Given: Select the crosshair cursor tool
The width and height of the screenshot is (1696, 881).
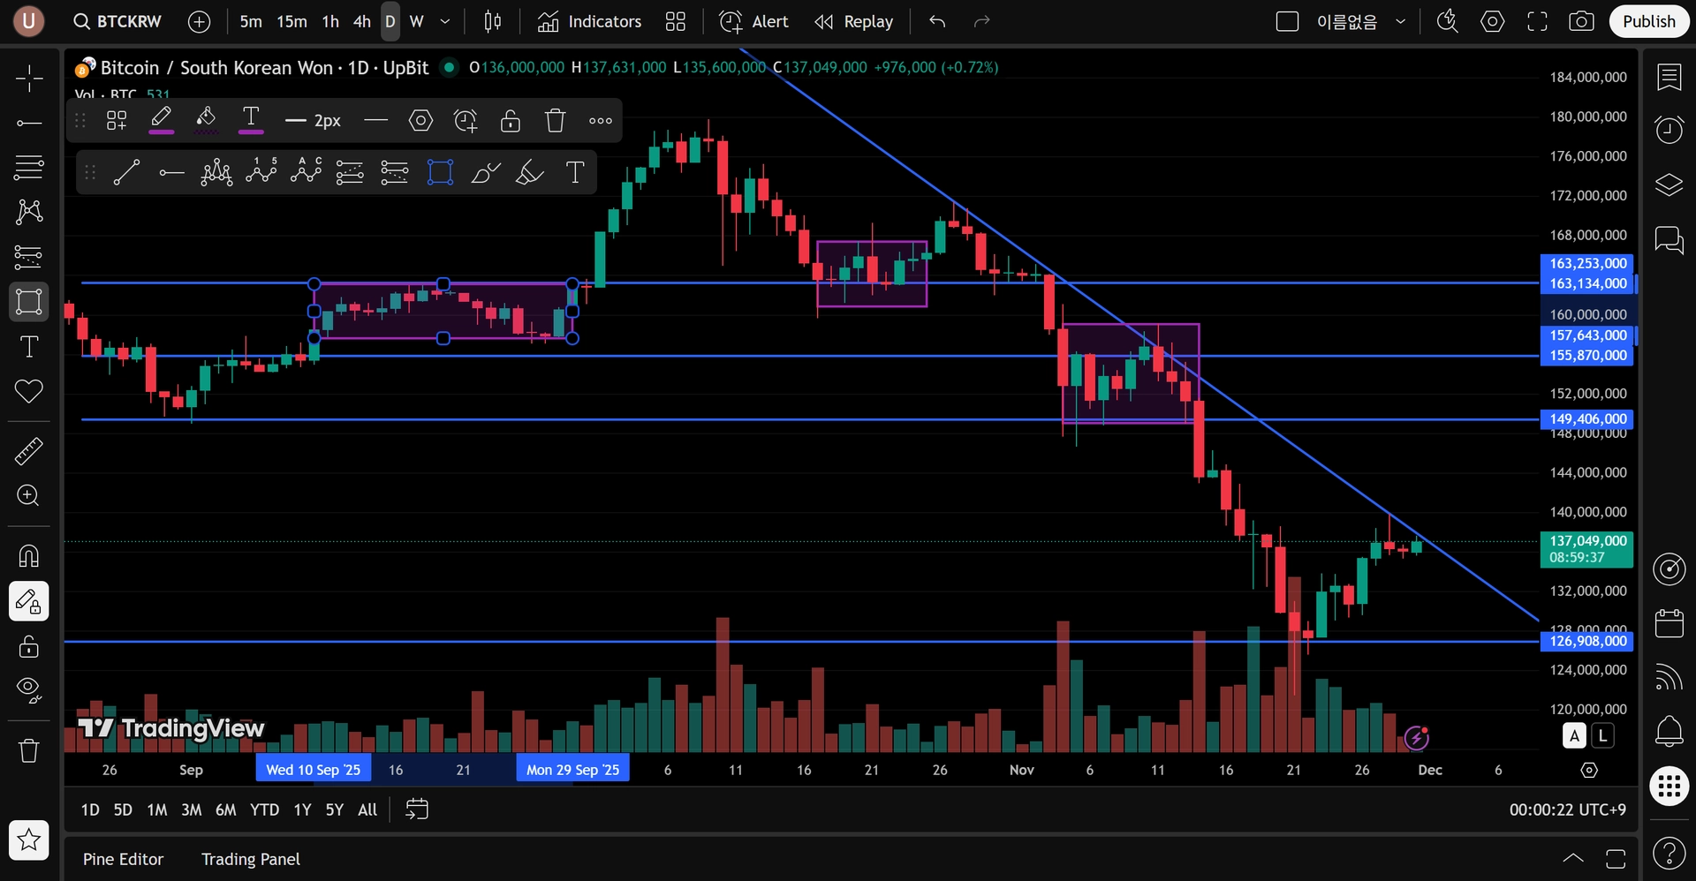Looking at the screenshot, I should pos(29,78).
